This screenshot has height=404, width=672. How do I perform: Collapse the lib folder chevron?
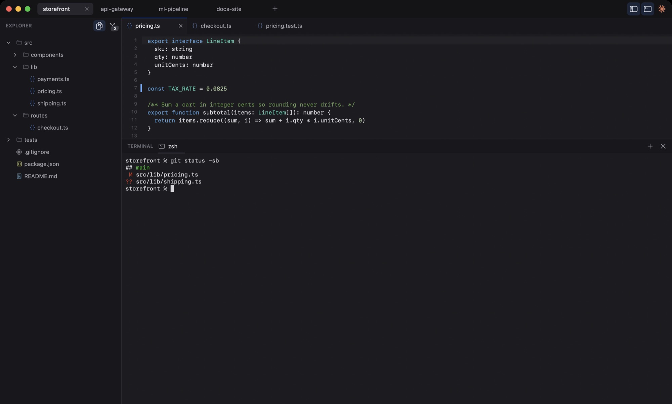tap(15, 67)
